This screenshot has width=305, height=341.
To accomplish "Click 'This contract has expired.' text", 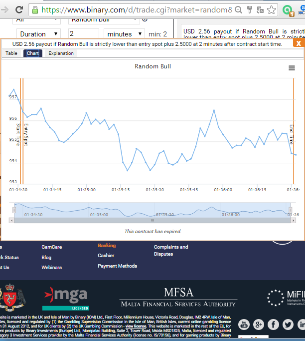I will tap(152, 231).
